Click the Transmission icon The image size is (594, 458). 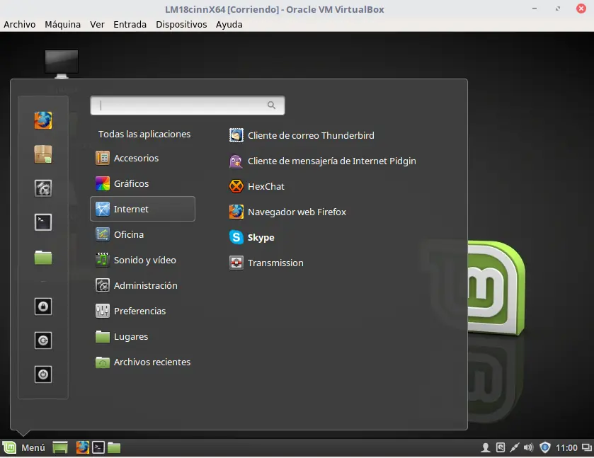pyautogui.click(x=236, y=263)
